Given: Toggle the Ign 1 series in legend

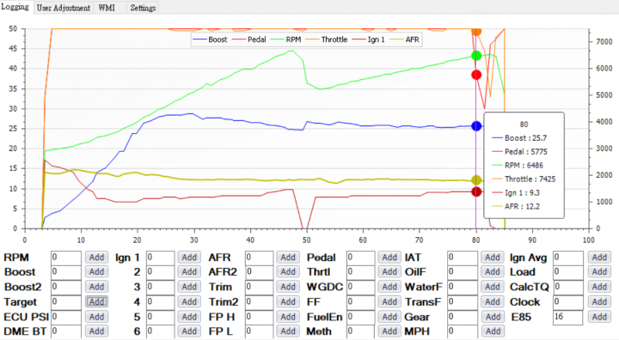Looking at the screenshot, I should coord(368,39).
